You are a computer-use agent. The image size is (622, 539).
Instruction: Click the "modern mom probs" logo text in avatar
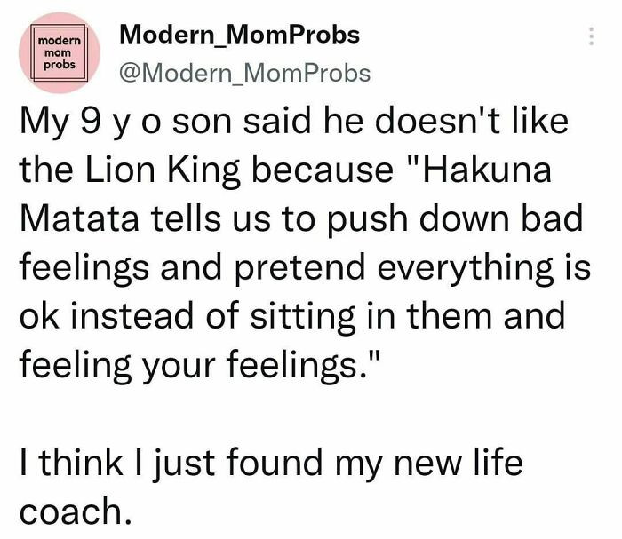60,52
